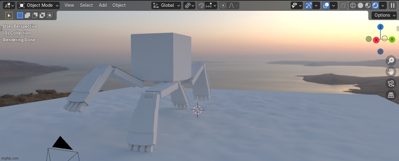Switch to solid viewport shading
The width and height of the screenshot is (399, 161).
tap(360, 5)
